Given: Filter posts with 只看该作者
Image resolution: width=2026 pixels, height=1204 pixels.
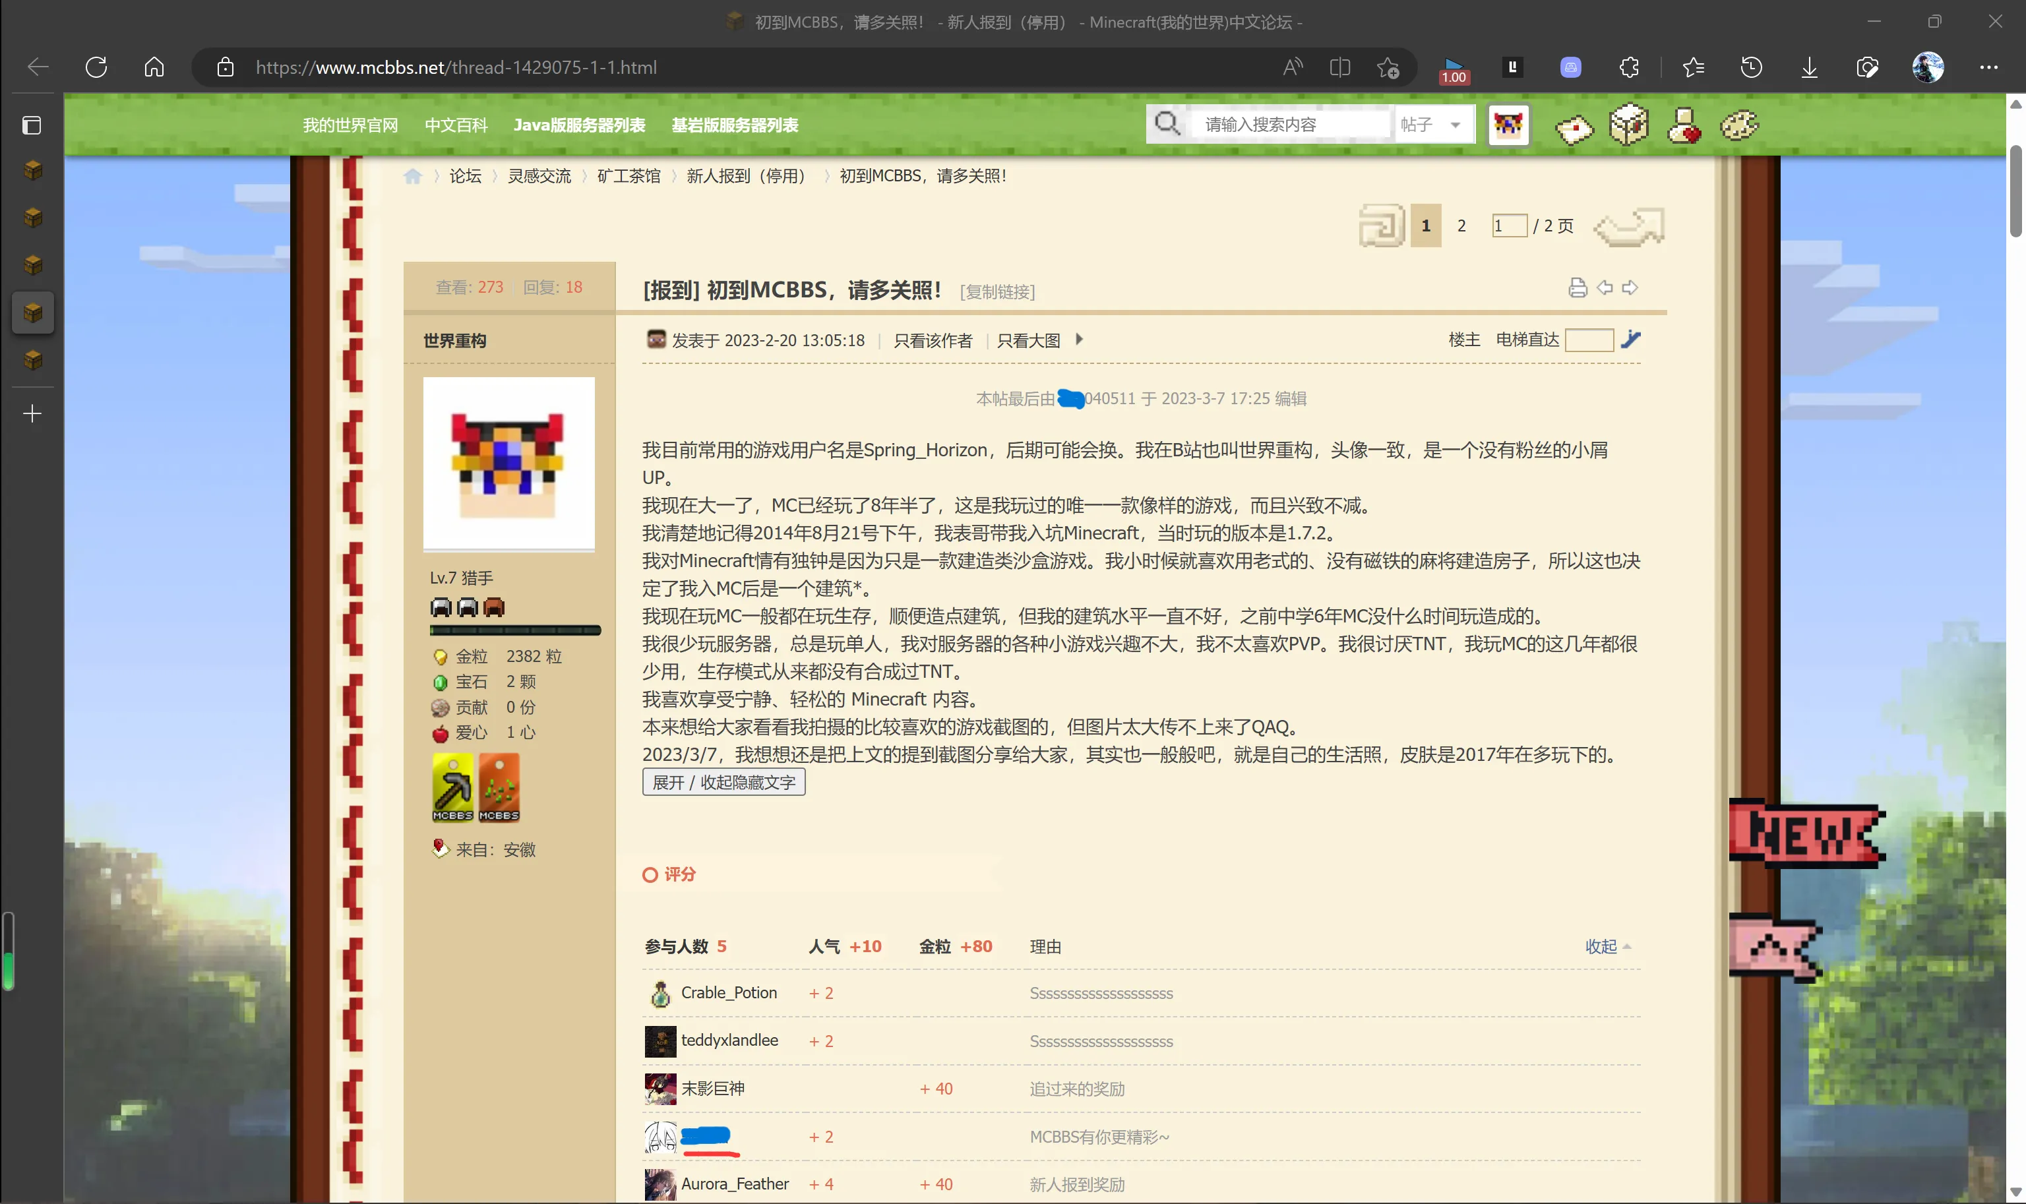Looking at the screenshot, I should pos(933,340).
